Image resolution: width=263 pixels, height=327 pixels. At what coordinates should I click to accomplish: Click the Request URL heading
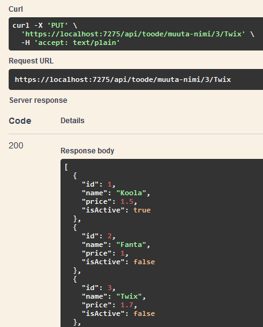[x=31, y=61]
